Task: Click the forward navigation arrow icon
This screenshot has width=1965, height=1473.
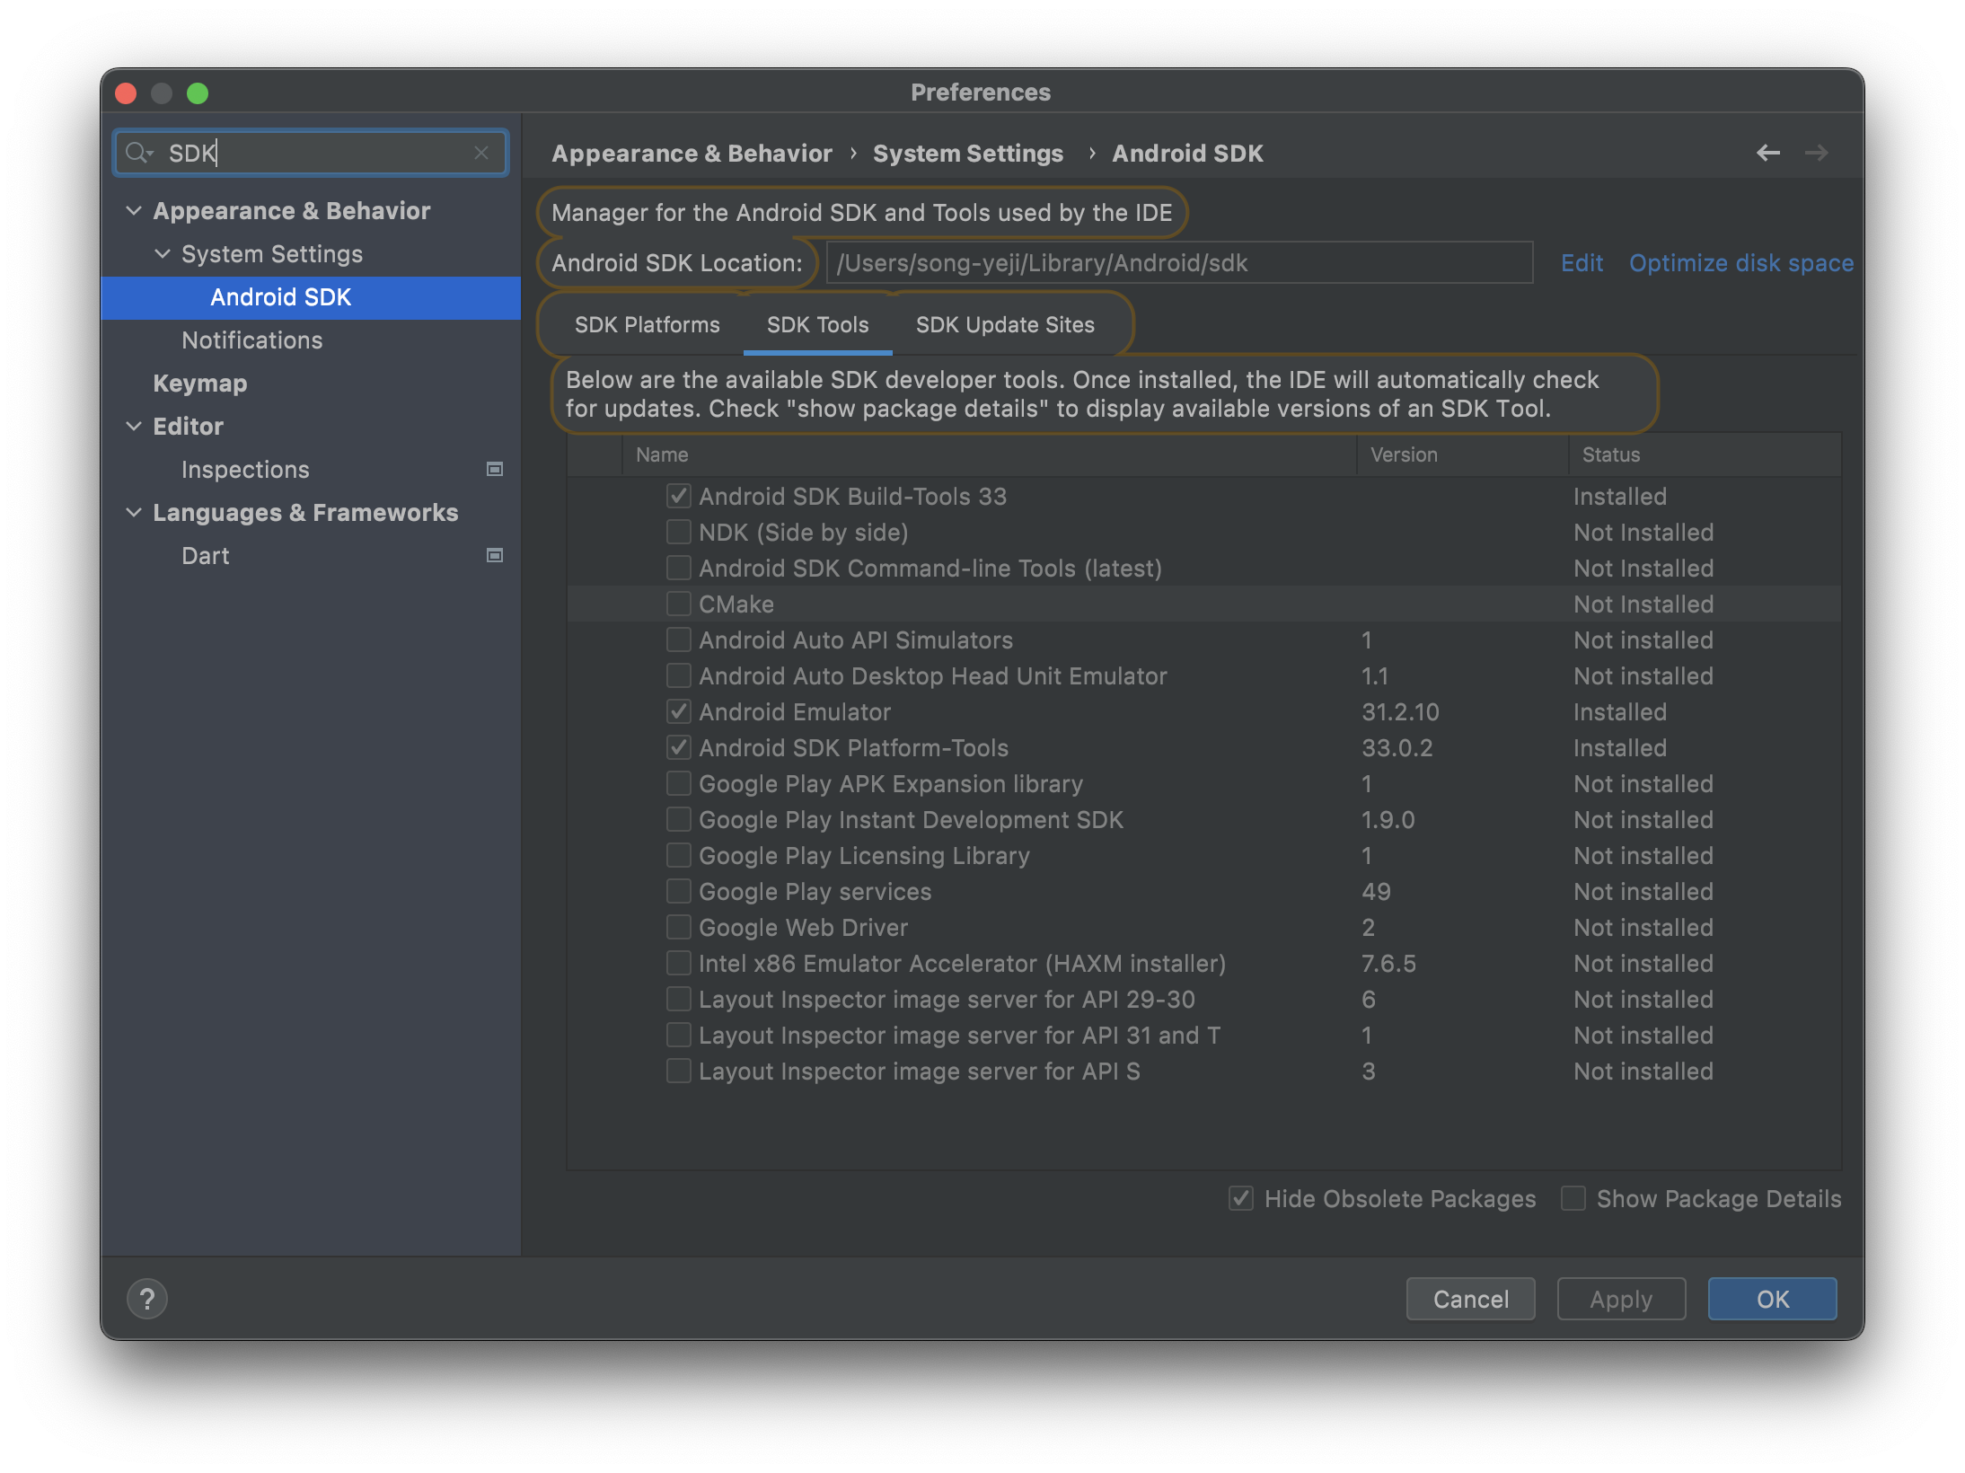Action: (x=1816, y=154)
